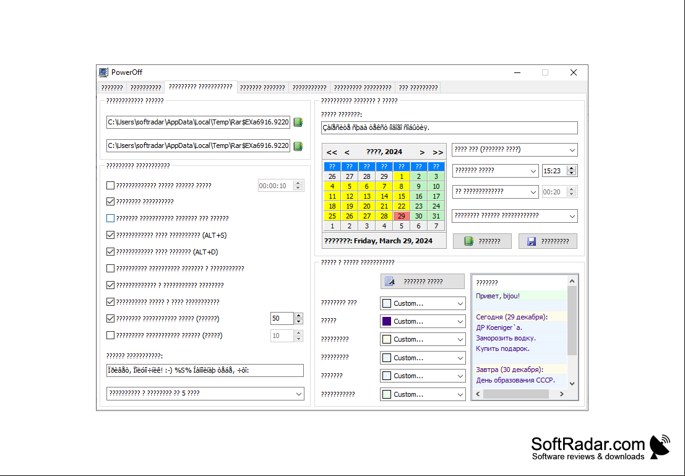
Task: Select the "Завтра (30 декабря):" list row
Action: pos(520,370)
